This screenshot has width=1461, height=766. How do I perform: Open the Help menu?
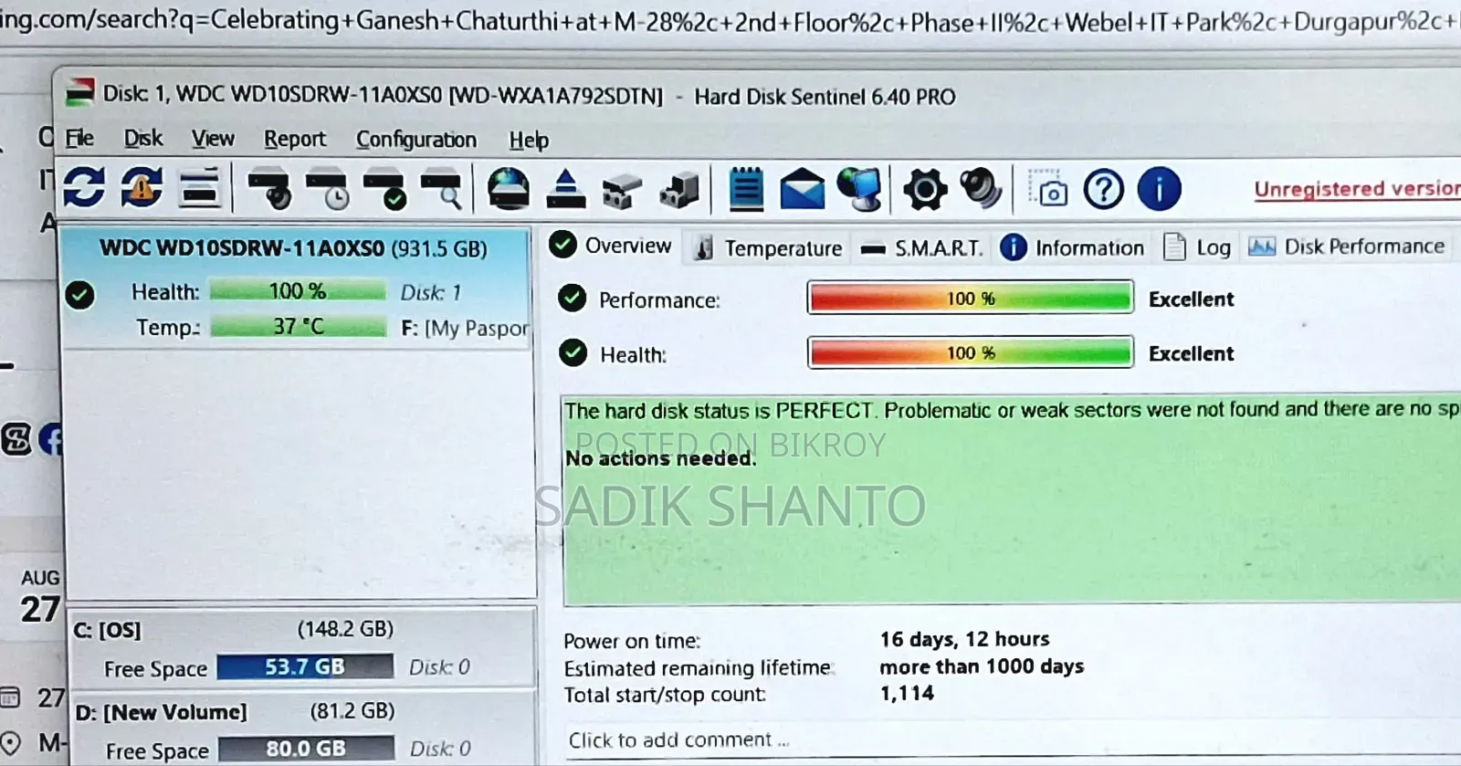[529, 140]
